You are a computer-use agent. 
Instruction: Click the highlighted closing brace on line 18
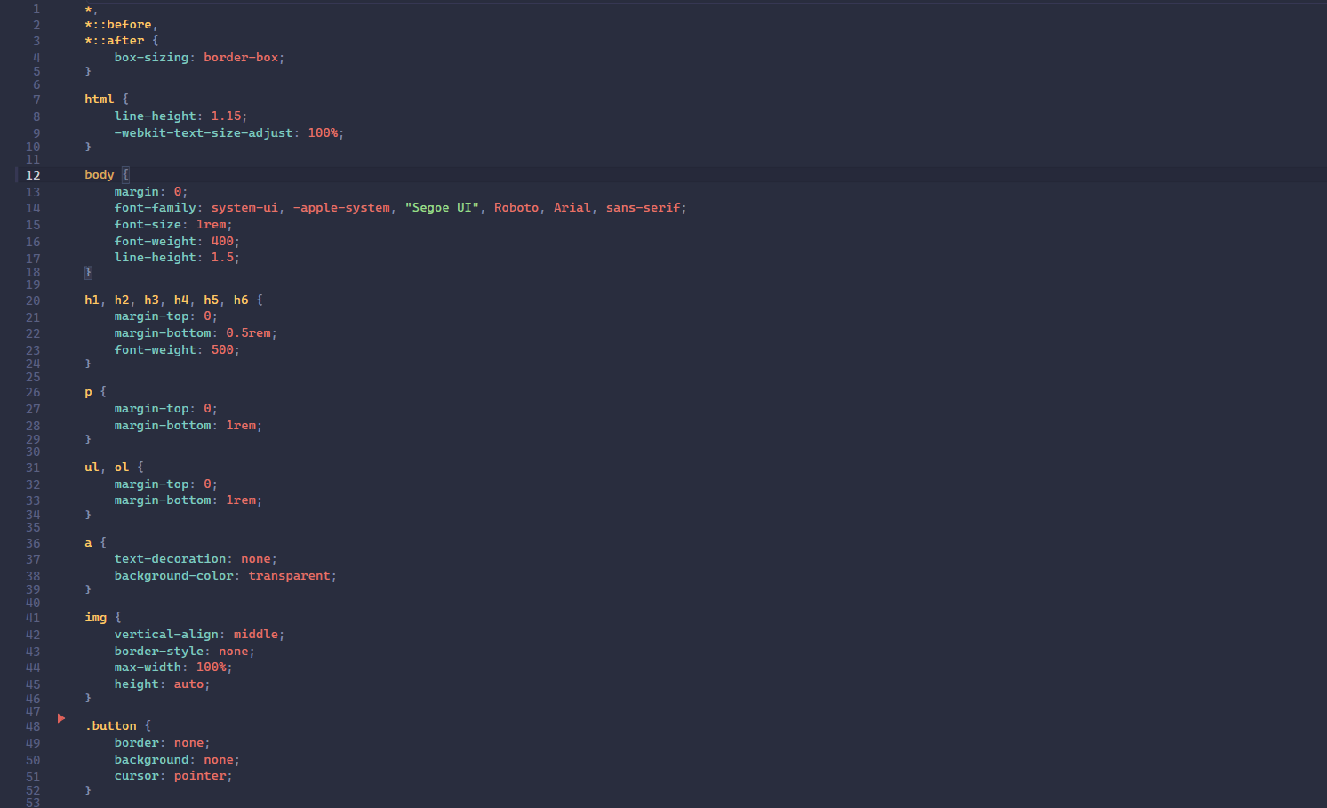[88, 272]
